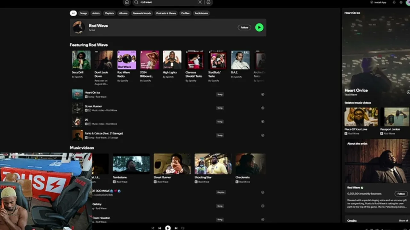The height and width of the screenshot is (230, 410).
Task: Add Heart On Ice row to library
Action: point(263,95)
